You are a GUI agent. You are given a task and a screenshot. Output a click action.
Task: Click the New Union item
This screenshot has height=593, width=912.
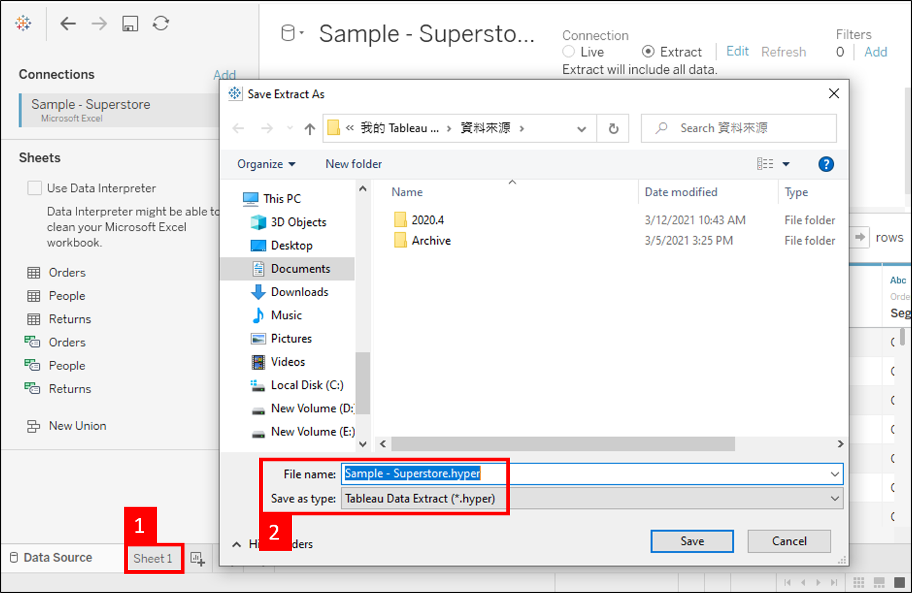point(67,426)
